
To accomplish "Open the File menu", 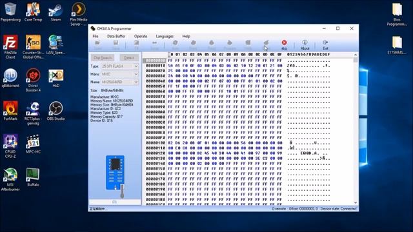I will point(96,36).
